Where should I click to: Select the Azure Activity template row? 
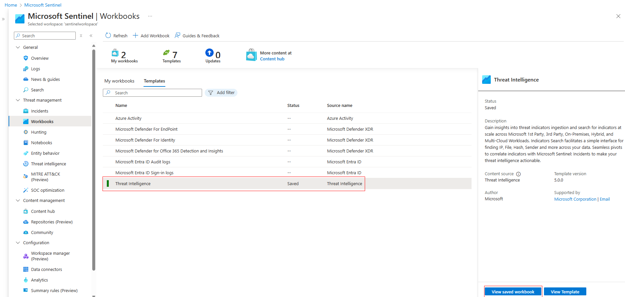[x=128, y=118]
